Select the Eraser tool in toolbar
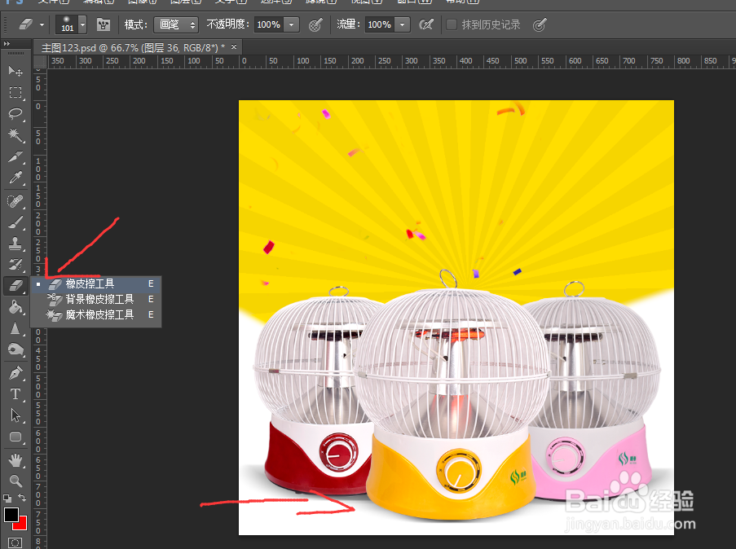This screenshot has width=736, height=549. tap(15, 285)
